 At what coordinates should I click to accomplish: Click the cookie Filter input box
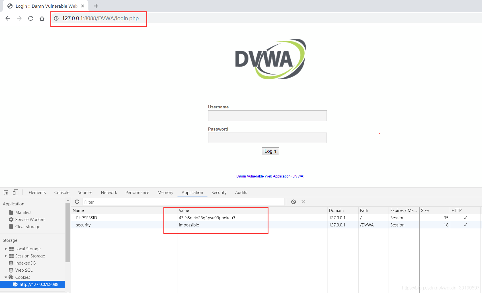click(x=183, y=202)
